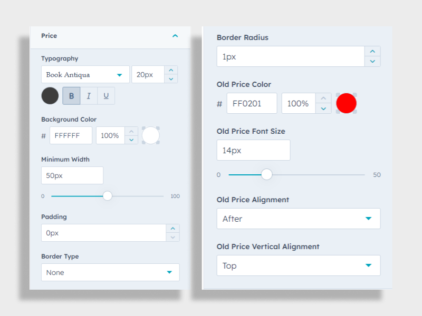Toggle underline in the Price typography controls

click(105, 95)
